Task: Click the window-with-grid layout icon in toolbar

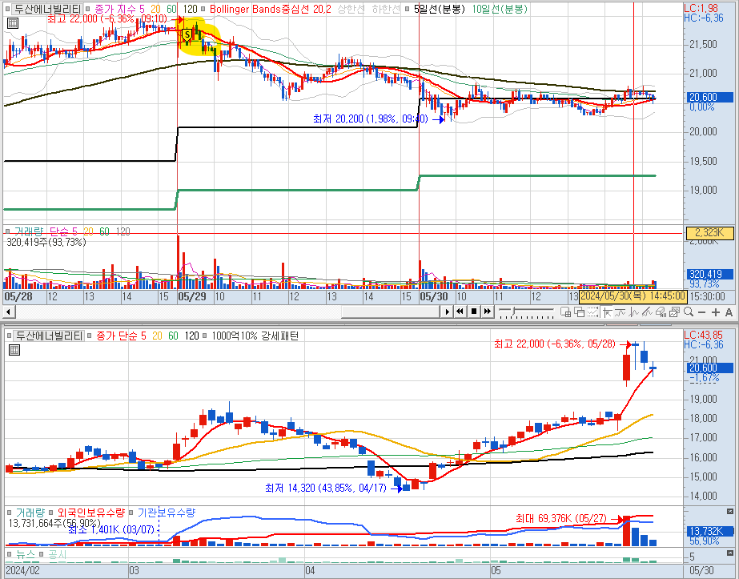Action: tap(565, 312)
